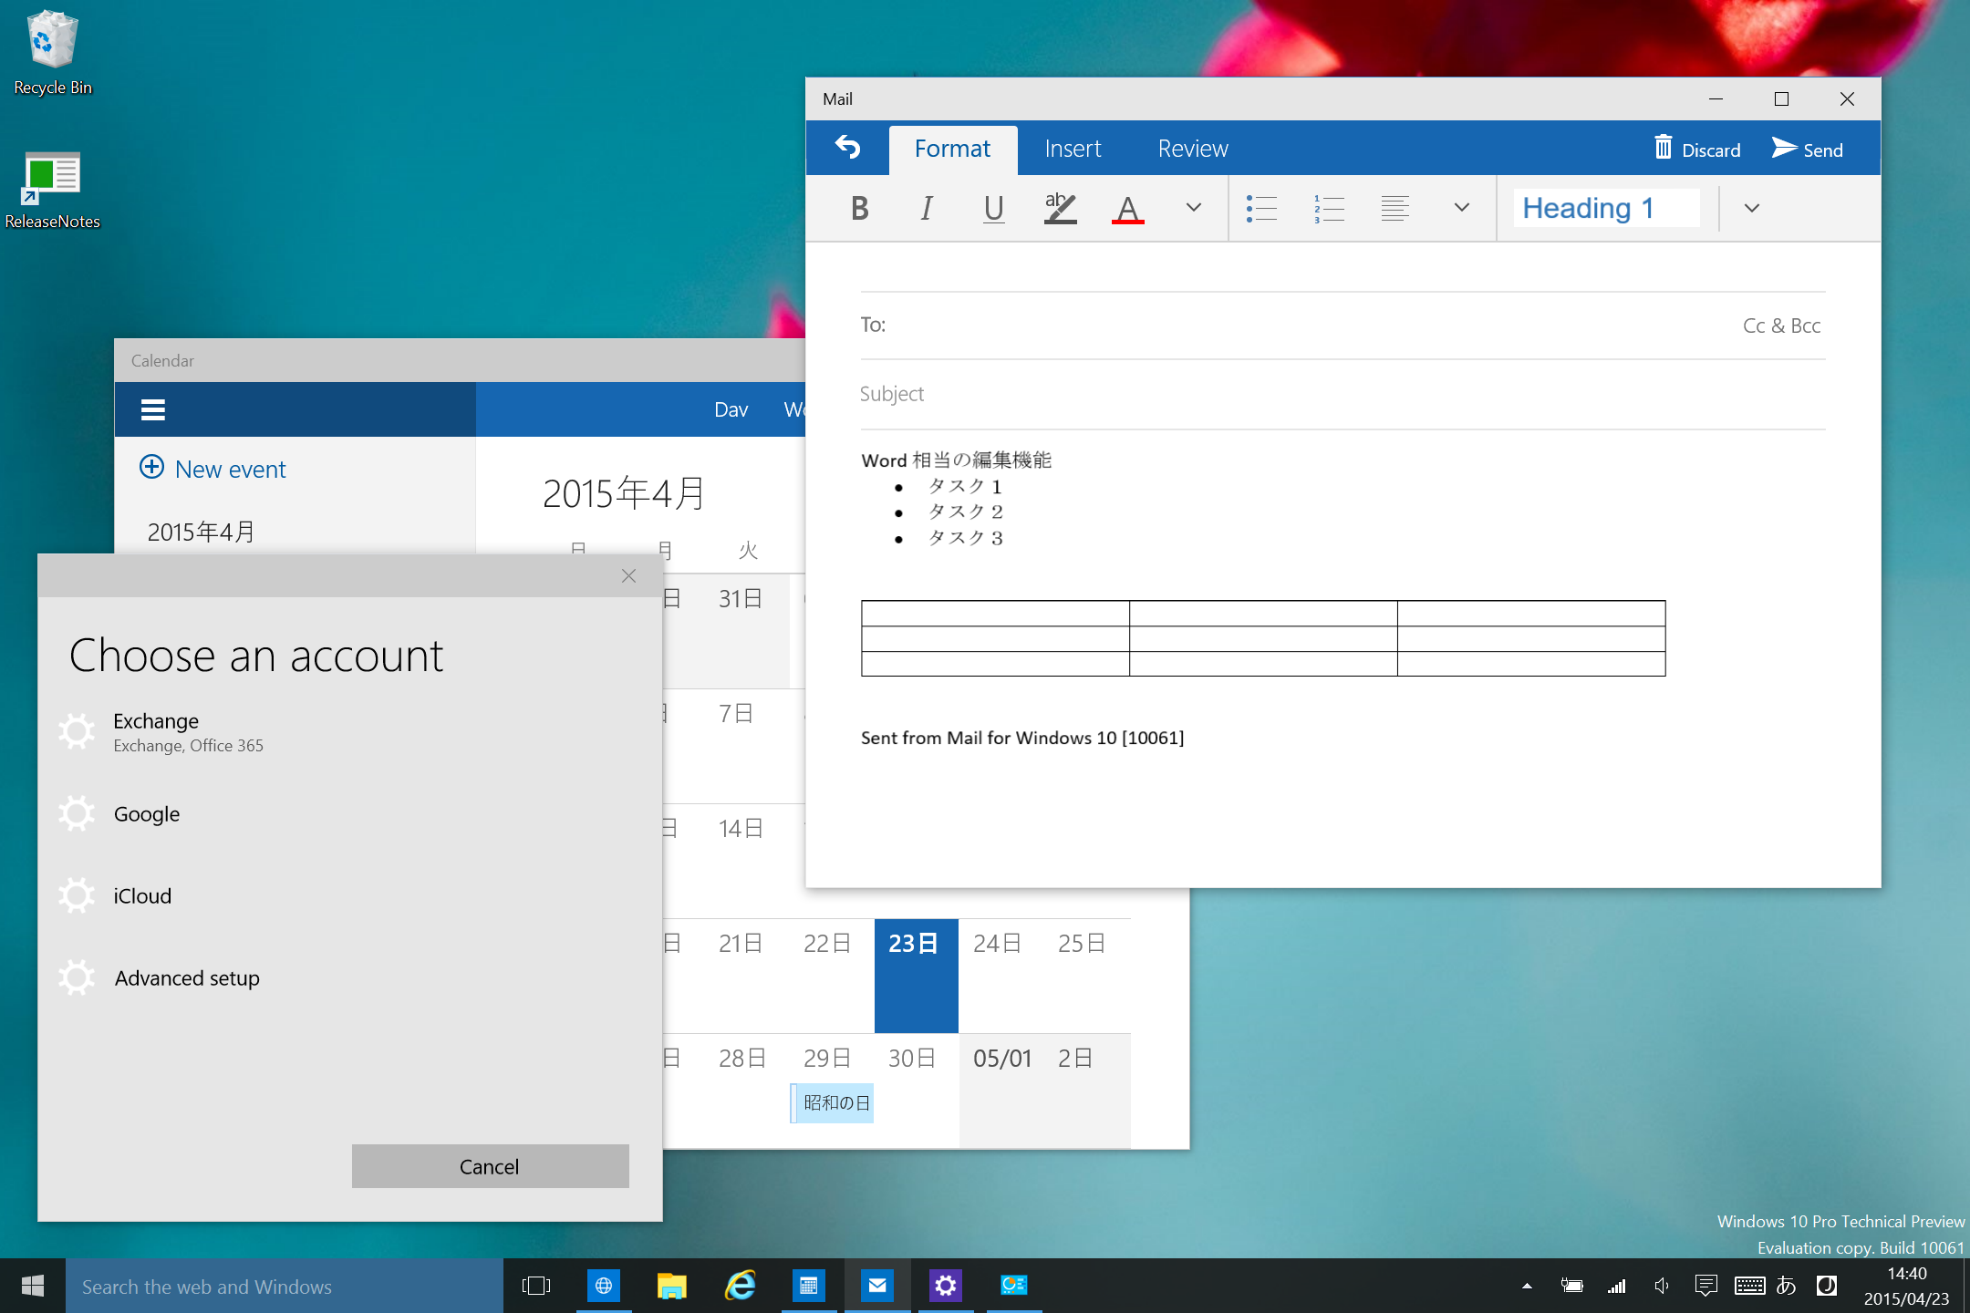Click the Undo arrow in the Mail app

tap(846, 148)
